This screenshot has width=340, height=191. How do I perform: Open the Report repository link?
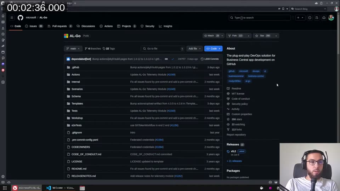(x=236, y=135)
